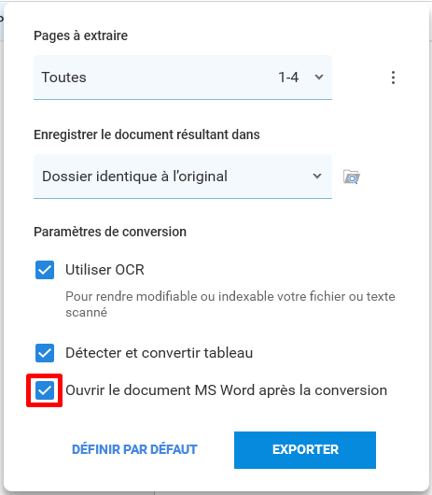Click the EXPORTER button
This screenshot has width=432, height=495.
click(305, 450)
